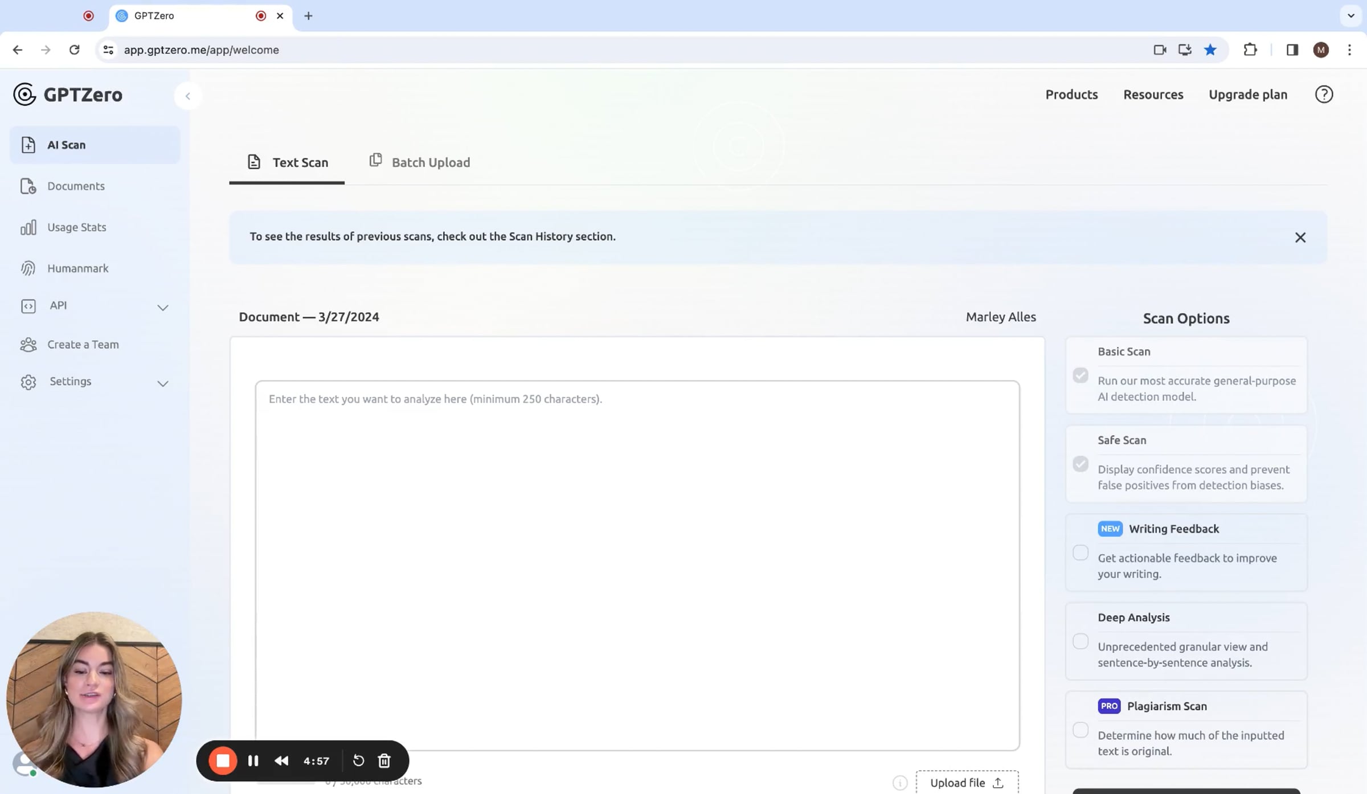The width and height of the screenshot is (1367, 794).
Task: Restart the recording with the circular arrow
Action: [x=358, y=761]
